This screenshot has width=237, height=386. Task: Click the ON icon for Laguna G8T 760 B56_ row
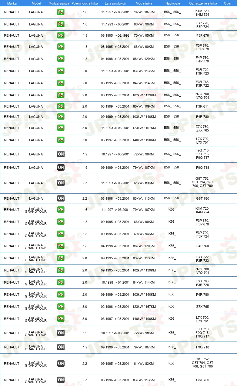point(61,198)
